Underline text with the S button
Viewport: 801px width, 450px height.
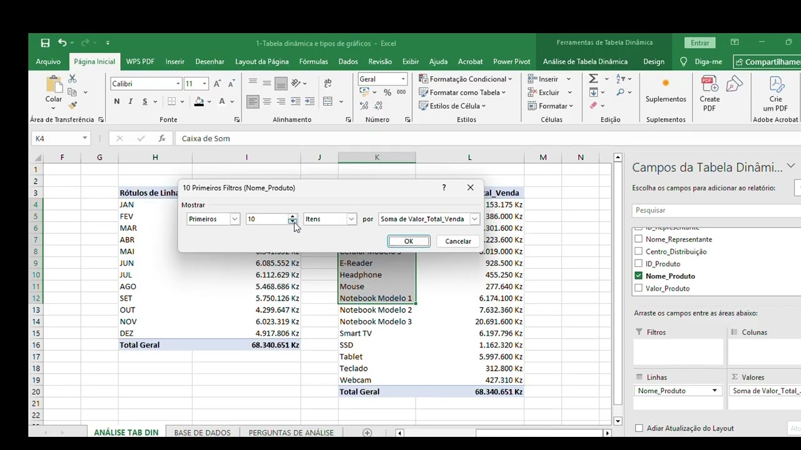point(145,102)
